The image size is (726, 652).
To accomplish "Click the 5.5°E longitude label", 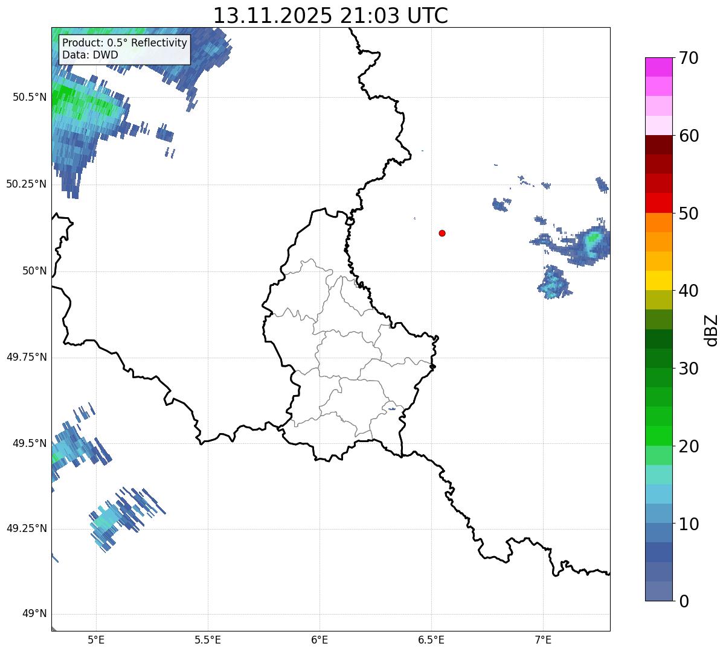I will (208, 639).
